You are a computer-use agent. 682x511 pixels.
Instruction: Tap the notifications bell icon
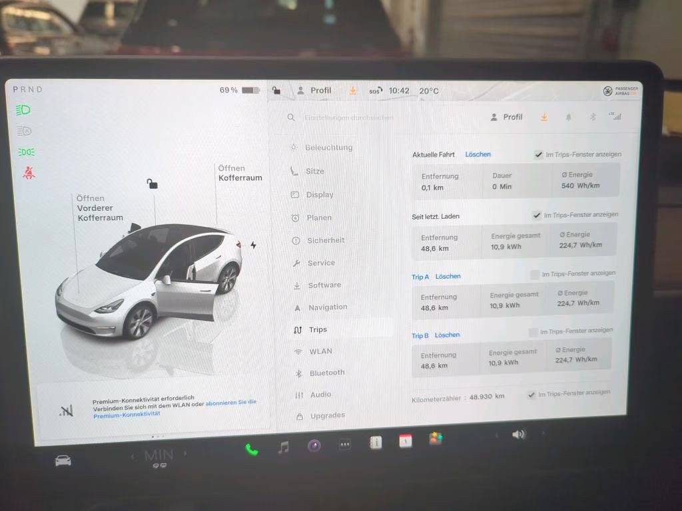click(568, 117)
